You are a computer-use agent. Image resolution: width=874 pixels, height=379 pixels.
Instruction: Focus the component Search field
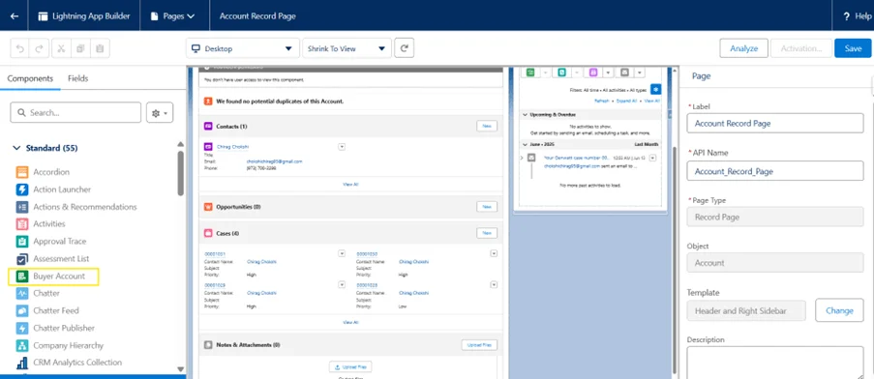coord(75,112)
